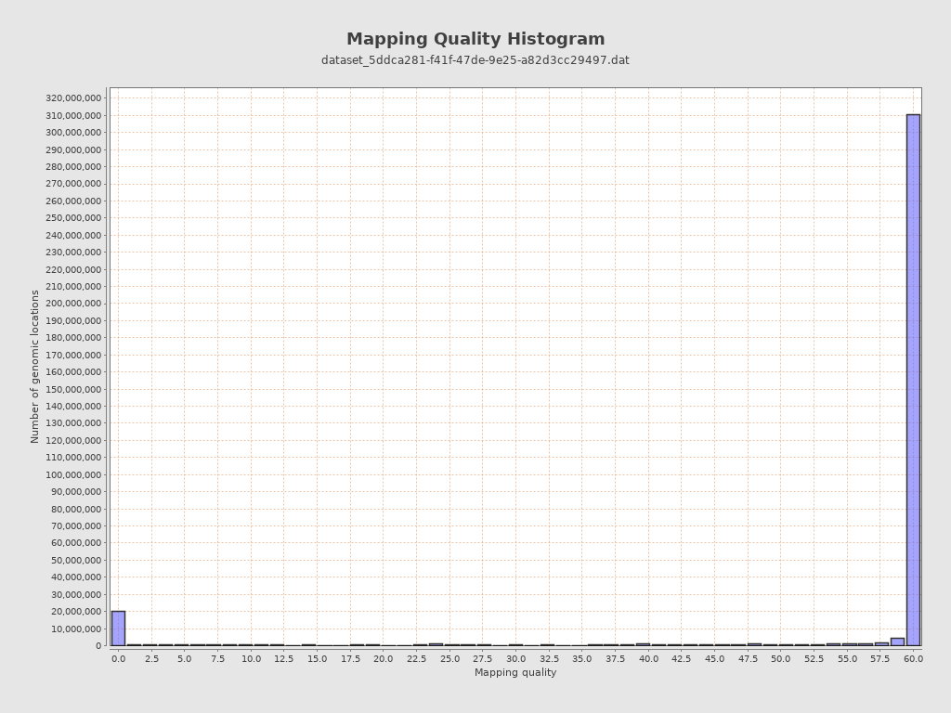Image resolution: width=951 pixels, height=713 pixels.
Task: Click the 30.0 x-axis tick label
Action: coord(515,659)
